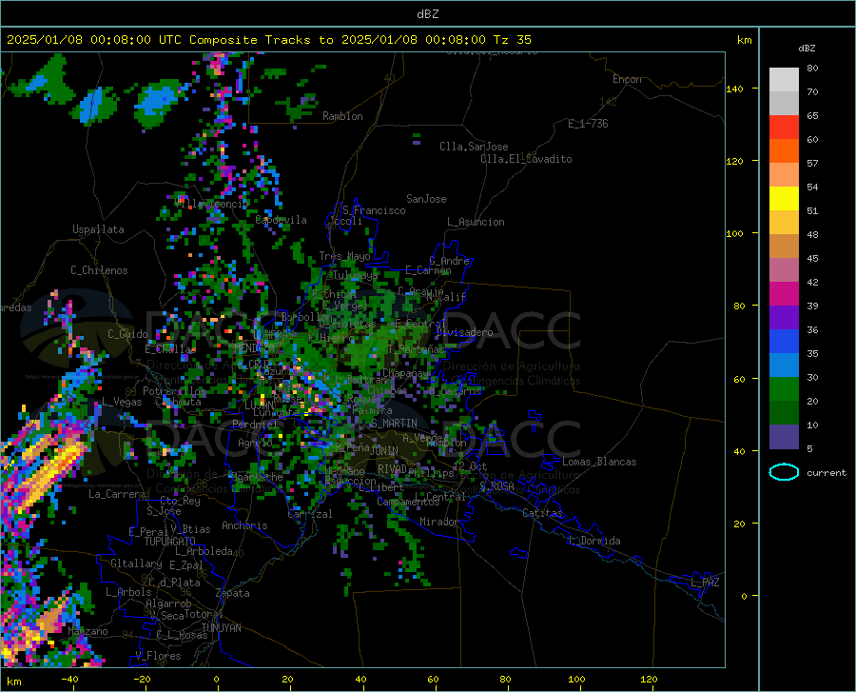This screenshot has height=692, width=856.
Task: Click the white 80 dBZ color swatch
Action: click(784, 79)
